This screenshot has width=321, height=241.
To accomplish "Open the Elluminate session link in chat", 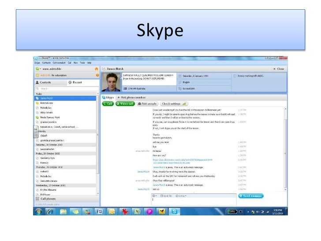I will pos(182,161).
